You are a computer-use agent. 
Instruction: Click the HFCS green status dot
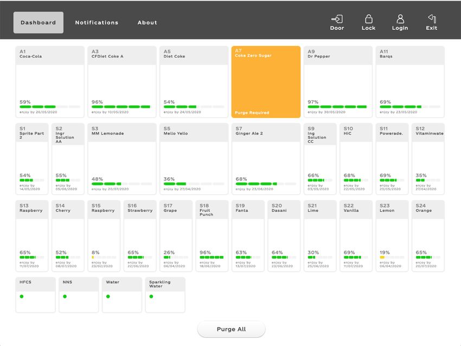[22, 296]
